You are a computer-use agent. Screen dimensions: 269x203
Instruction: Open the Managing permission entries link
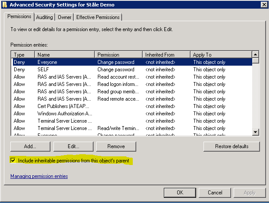pos(39,176)
